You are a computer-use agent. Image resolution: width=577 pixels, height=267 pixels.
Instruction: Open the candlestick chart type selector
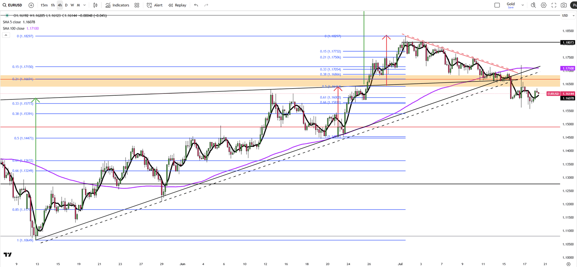pyautogui.click(x=95, y=5)
